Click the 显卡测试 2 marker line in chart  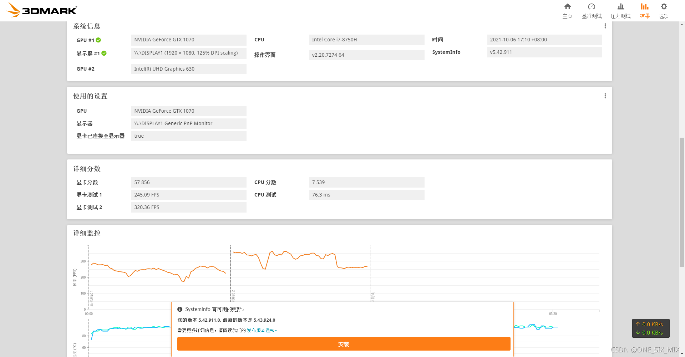[x=230, y=274]
